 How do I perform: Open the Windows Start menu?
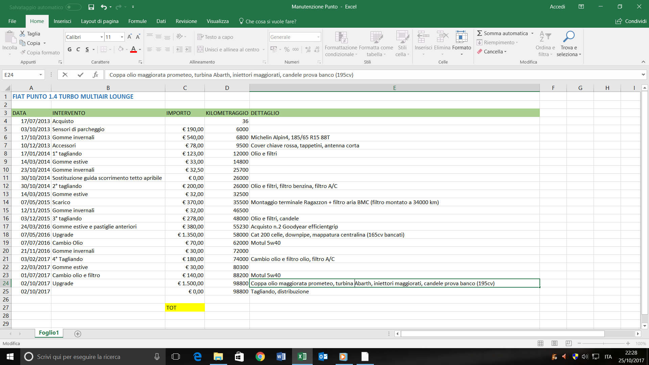[x=10, y=357]
